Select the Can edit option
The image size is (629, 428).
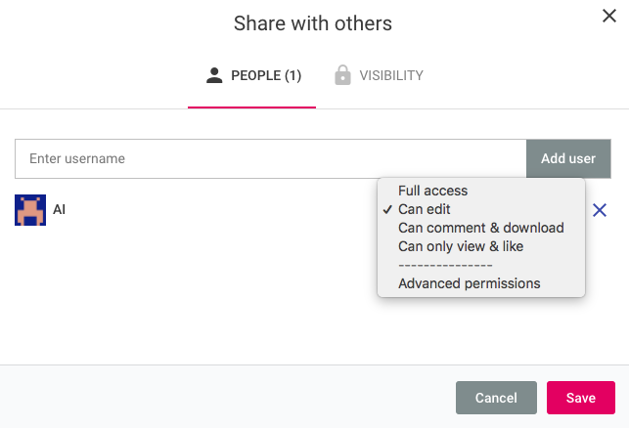[425, 209]
